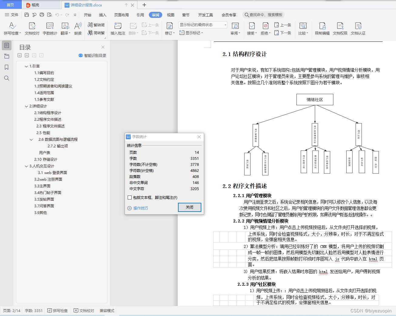The width and height of the screenshot is (396, 316).
Task: Click the Save icon in quick toolbar
Action: tap(27, 15)
